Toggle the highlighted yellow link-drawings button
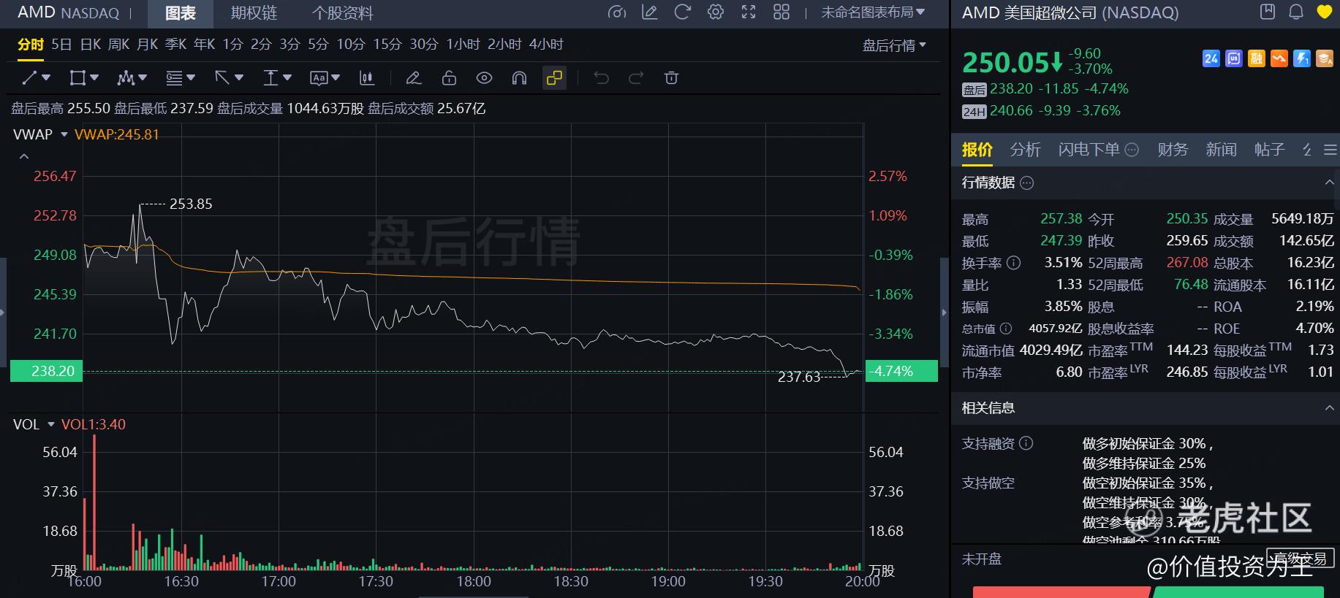This screenshot has width=1340, height=598. [x=554, y=78]
